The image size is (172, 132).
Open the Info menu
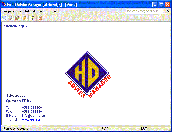pos(42,11)
